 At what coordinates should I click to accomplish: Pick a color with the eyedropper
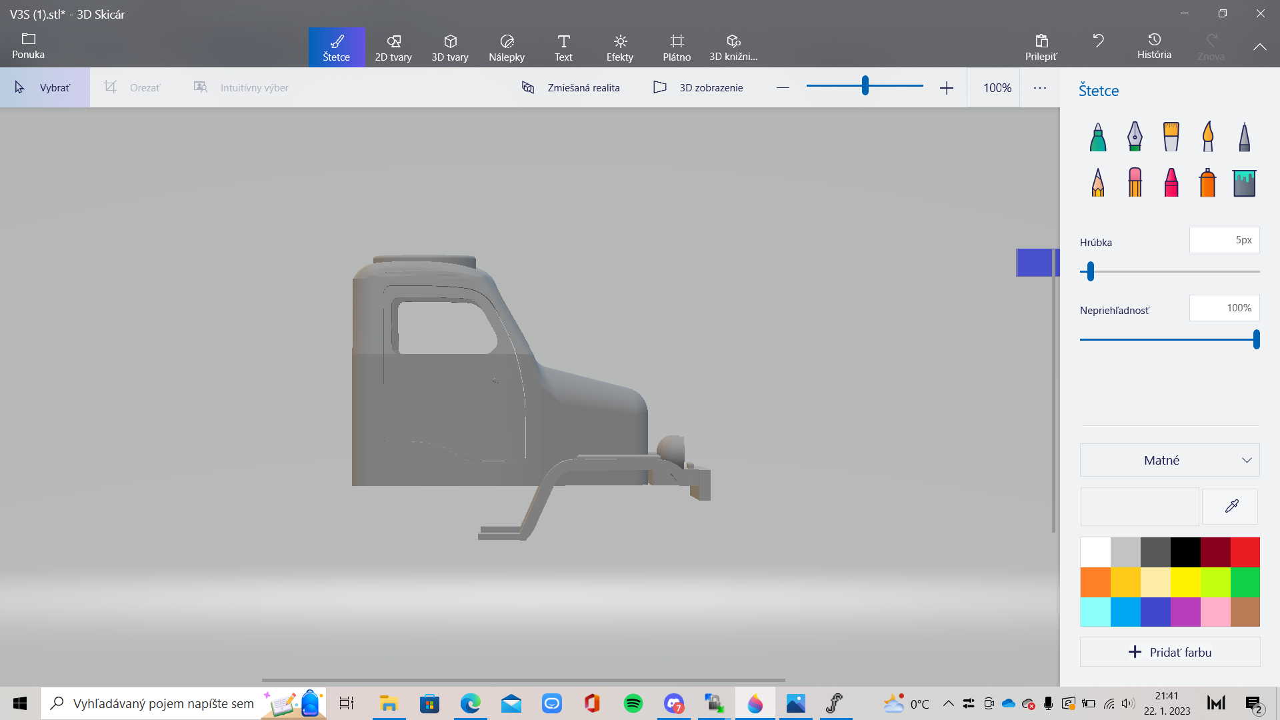pyautogui.click(x=1231, y=507)
